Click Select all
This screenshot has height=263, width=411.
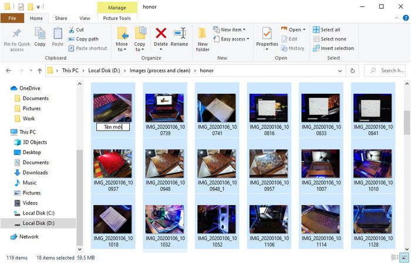point(326,30)
